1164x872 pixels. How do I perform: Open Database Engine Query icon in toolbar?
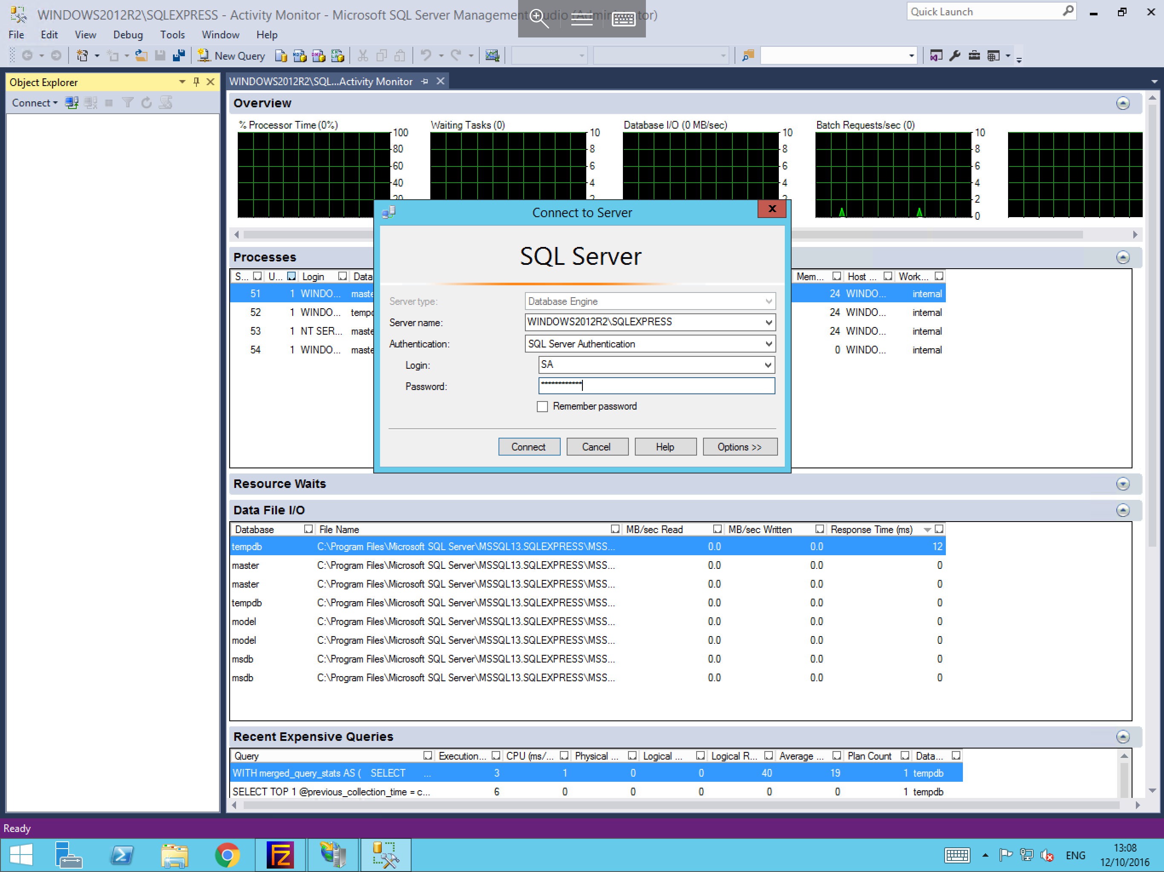[281, 56]
